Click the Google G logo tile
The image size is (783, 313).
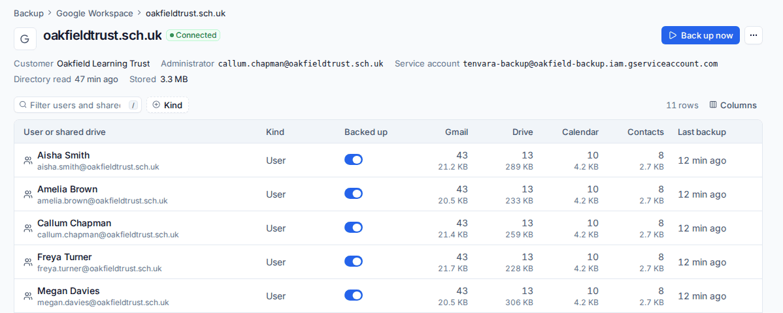(x=25, y=39)
